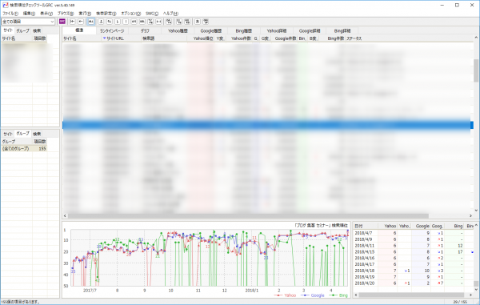Select the 2018/4/19 history row

pyautogui.click(x=414, y=277)
